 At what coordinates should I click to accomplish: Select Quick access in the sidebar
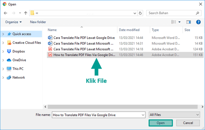click(x=22, y=34)
